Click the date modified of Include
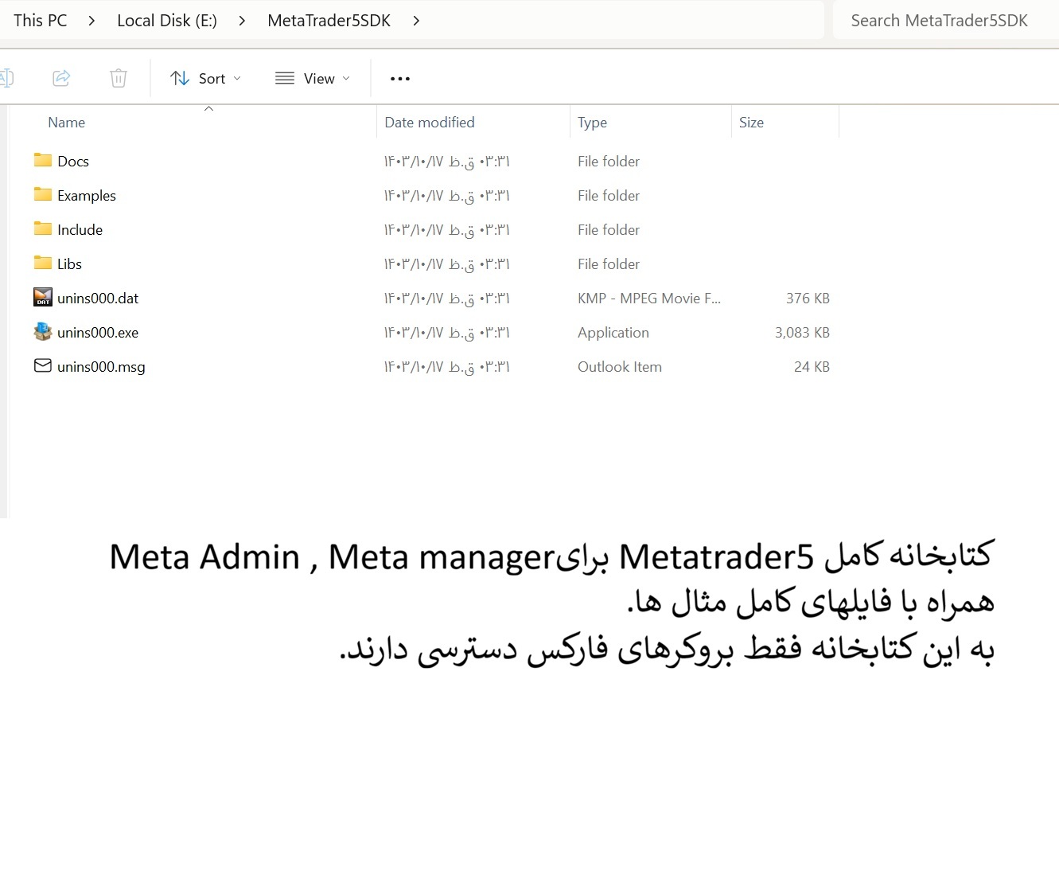 pyautogui.click(x=447, y=229)
